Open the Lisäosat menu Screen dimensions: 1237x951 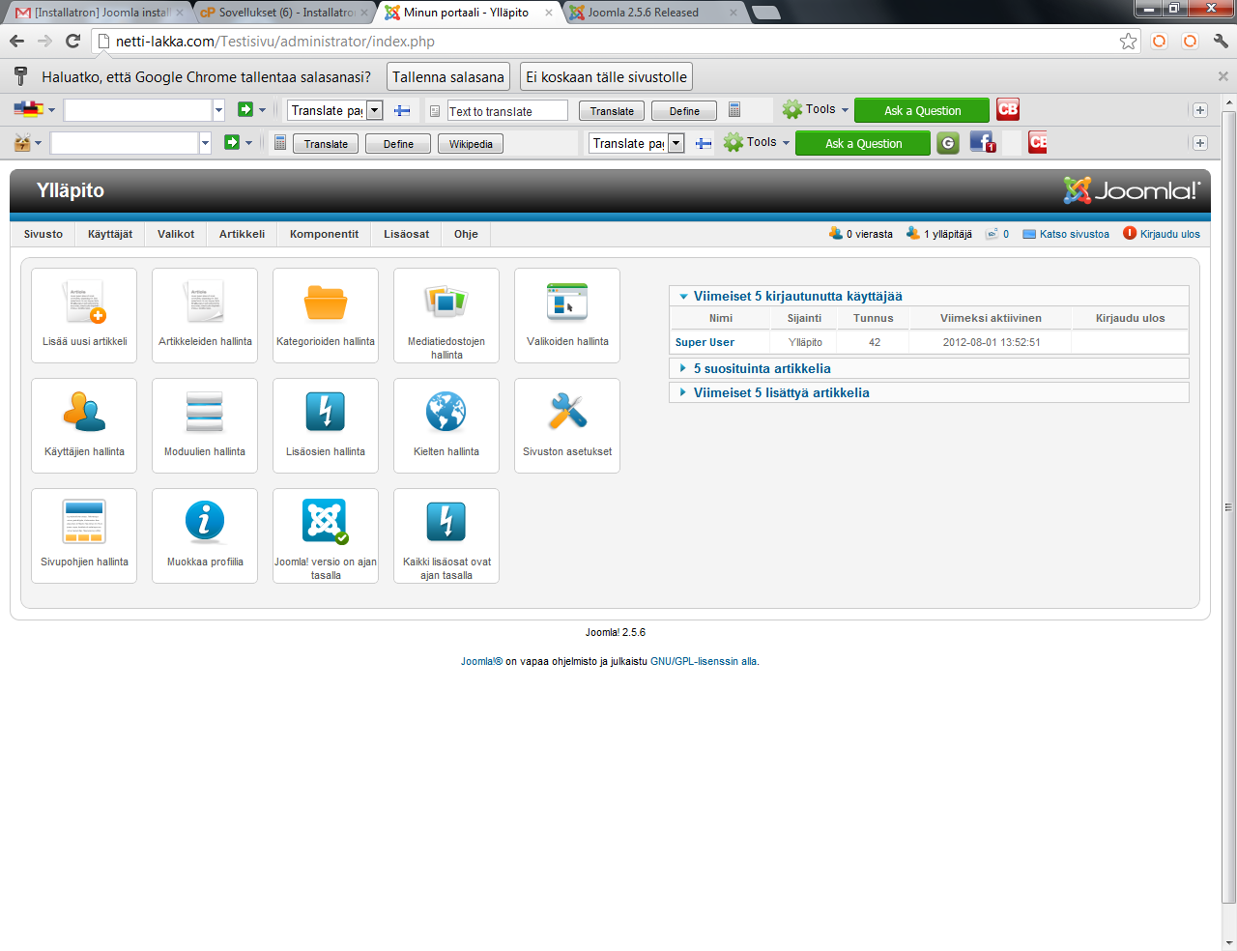click(406, 234)
